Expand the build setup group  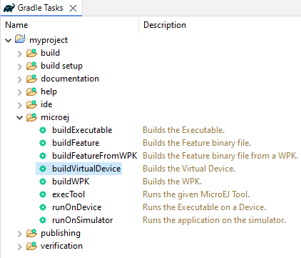20,66
